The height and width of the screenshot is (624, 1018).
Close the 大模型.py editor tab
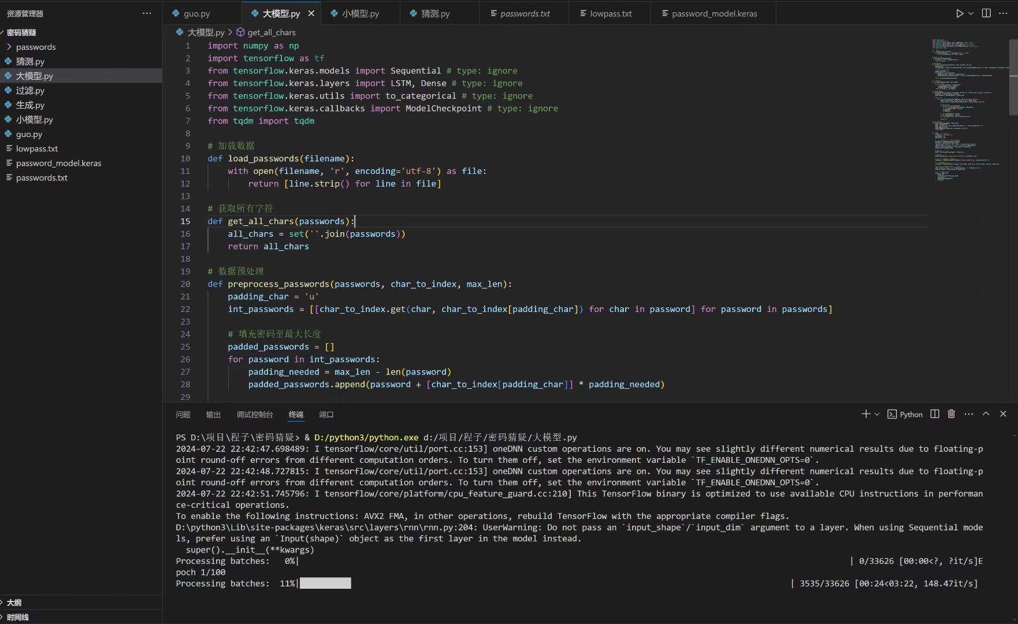pos(311,13)
